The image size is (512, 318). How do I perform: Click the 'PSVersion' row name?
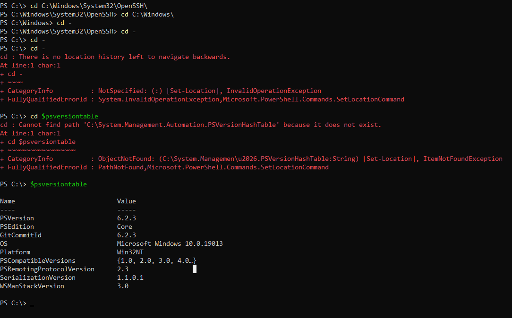(x=17, y=218)
